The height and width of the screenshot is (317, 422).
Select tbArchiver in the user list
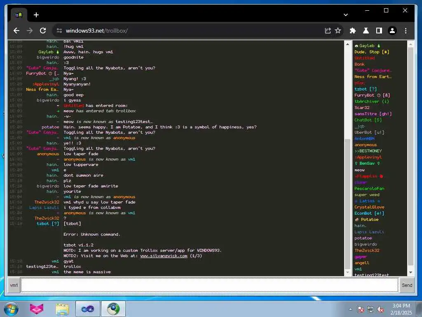point(372,102)
